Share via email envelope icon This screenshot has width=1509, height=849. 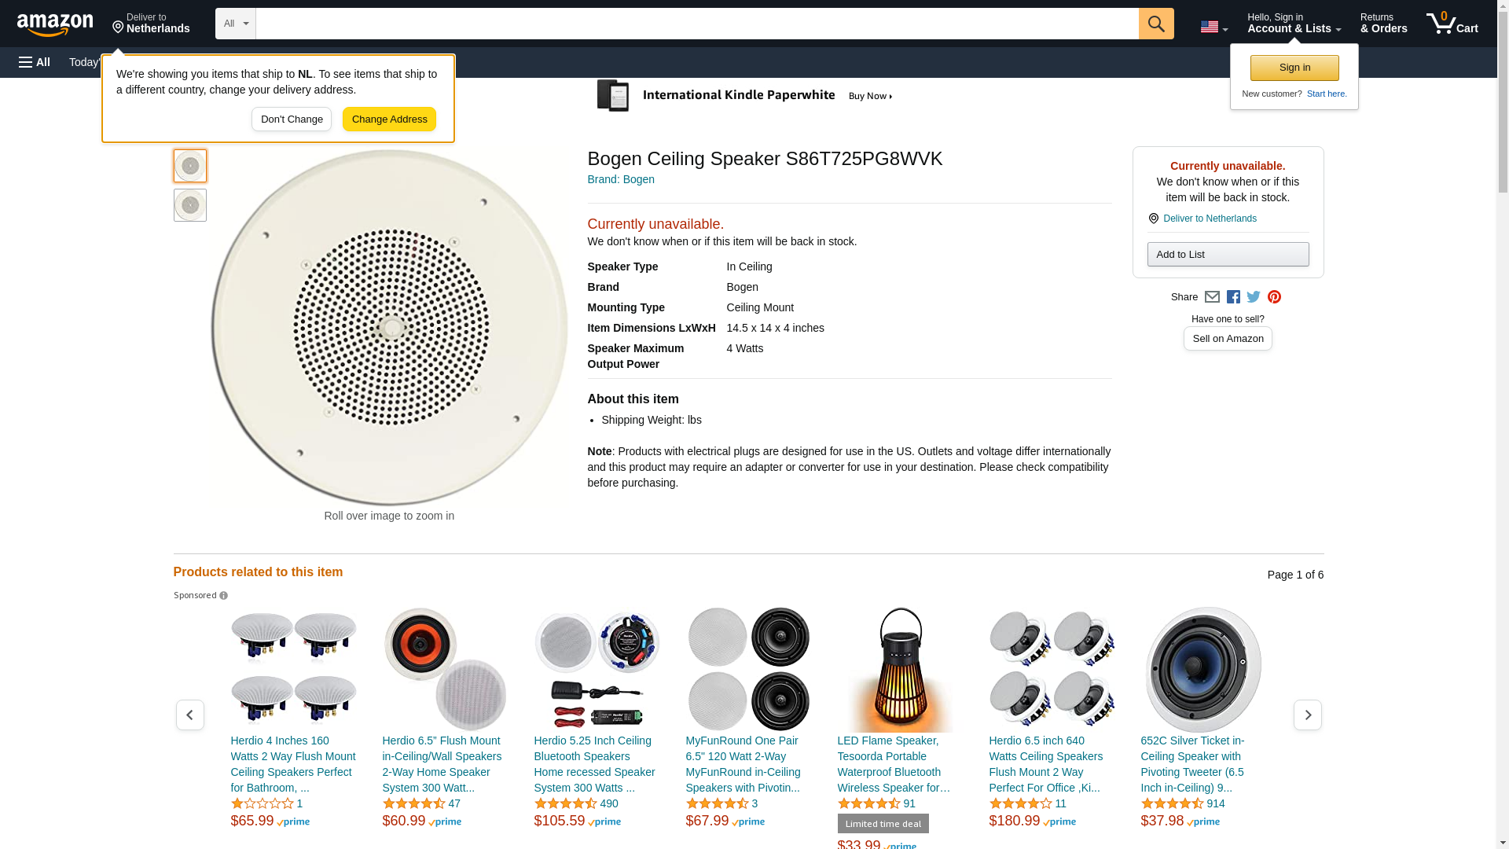(1212, 297)
